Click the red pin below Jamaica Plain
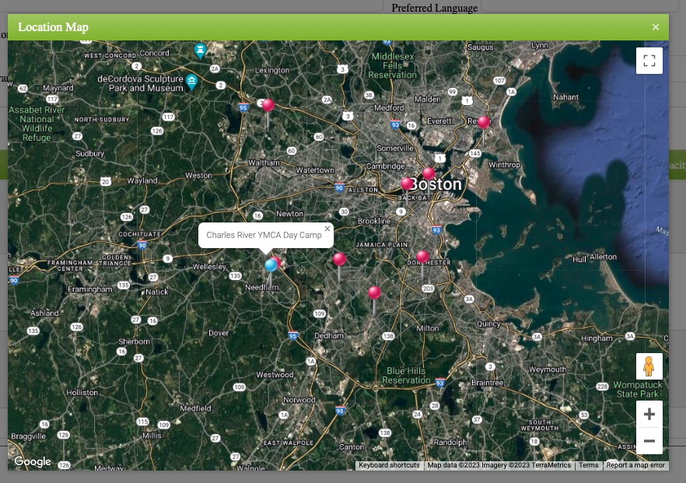 point(339,259)
